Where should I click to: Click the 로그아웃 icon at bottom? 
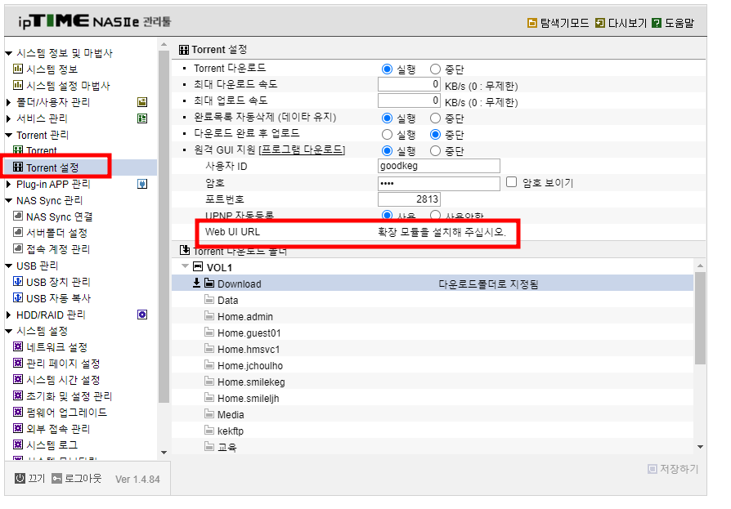pyautogui.click(x=56, y=479)
